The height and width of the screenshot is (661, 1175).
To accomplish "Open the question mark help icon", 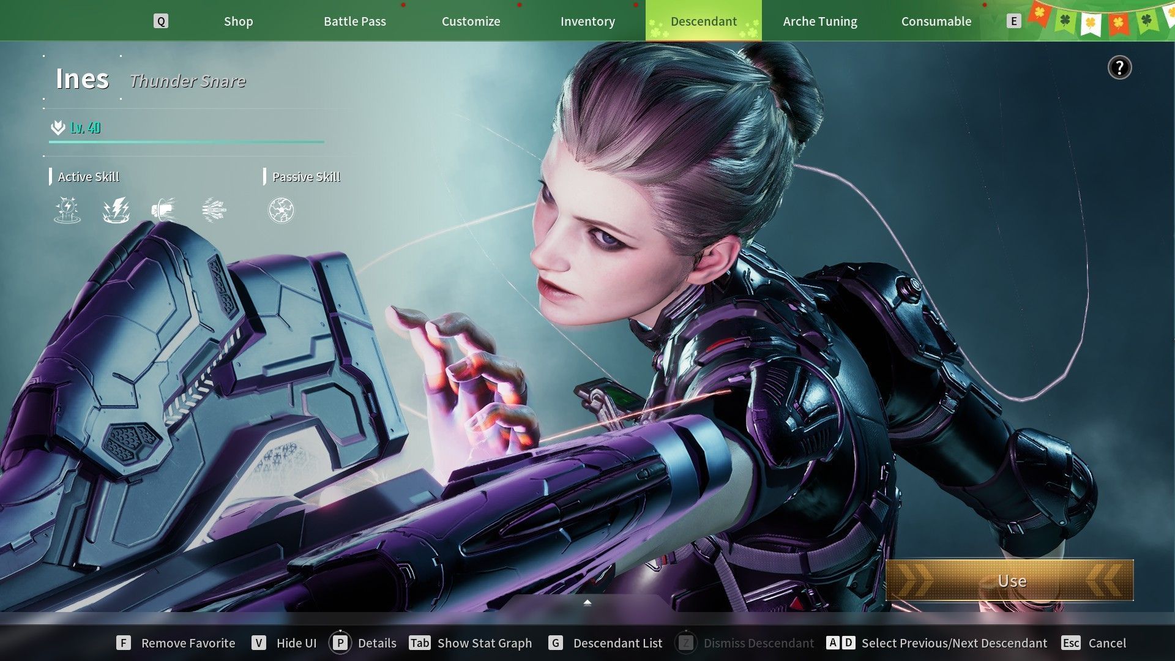I will click(1119, 67).
